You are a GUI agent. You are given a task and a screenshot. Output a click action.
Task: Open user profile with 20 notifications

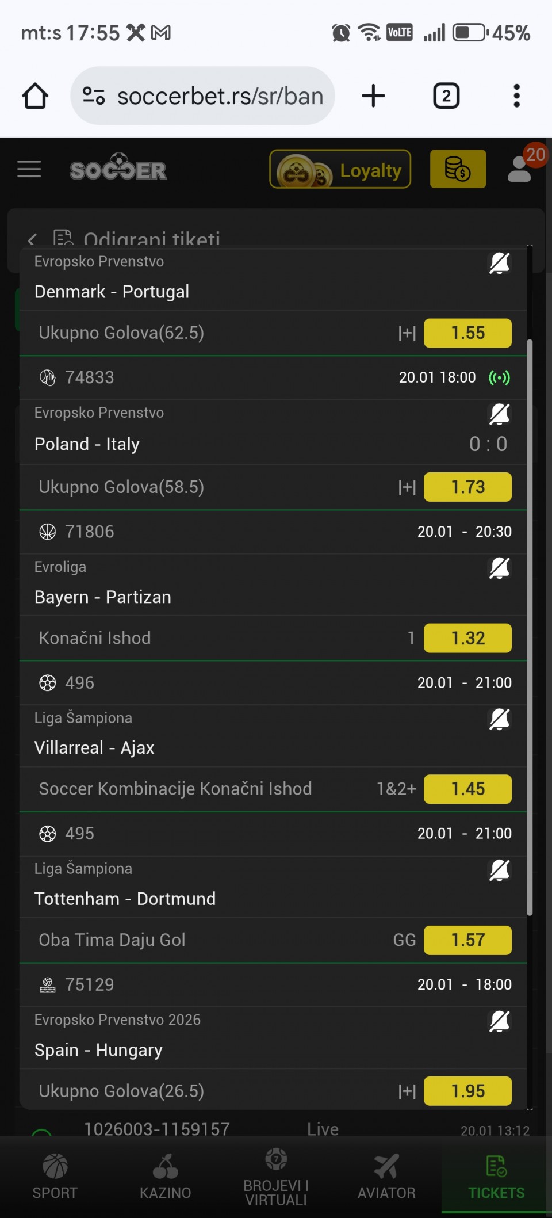click(x=520, y=169)
